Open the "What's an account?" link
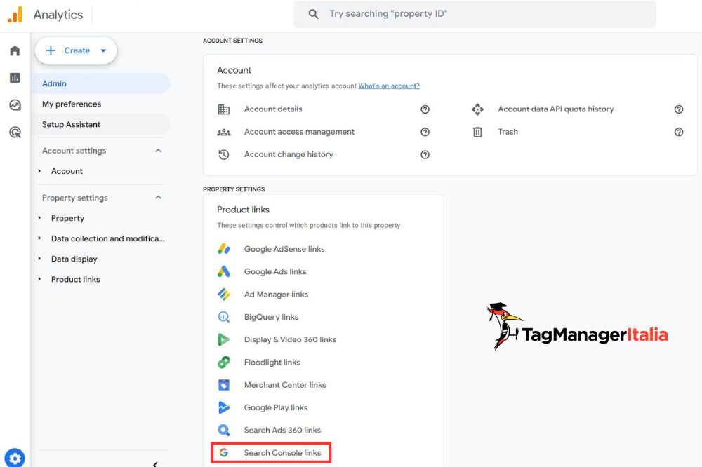The image size is (702, 467). [389, 86]
